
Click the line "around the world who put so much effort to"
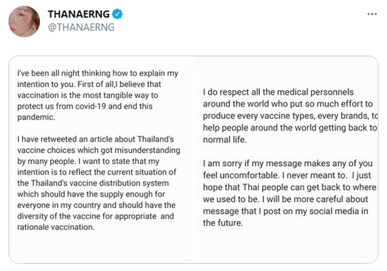pyautogui.click(x=288, y=104)
